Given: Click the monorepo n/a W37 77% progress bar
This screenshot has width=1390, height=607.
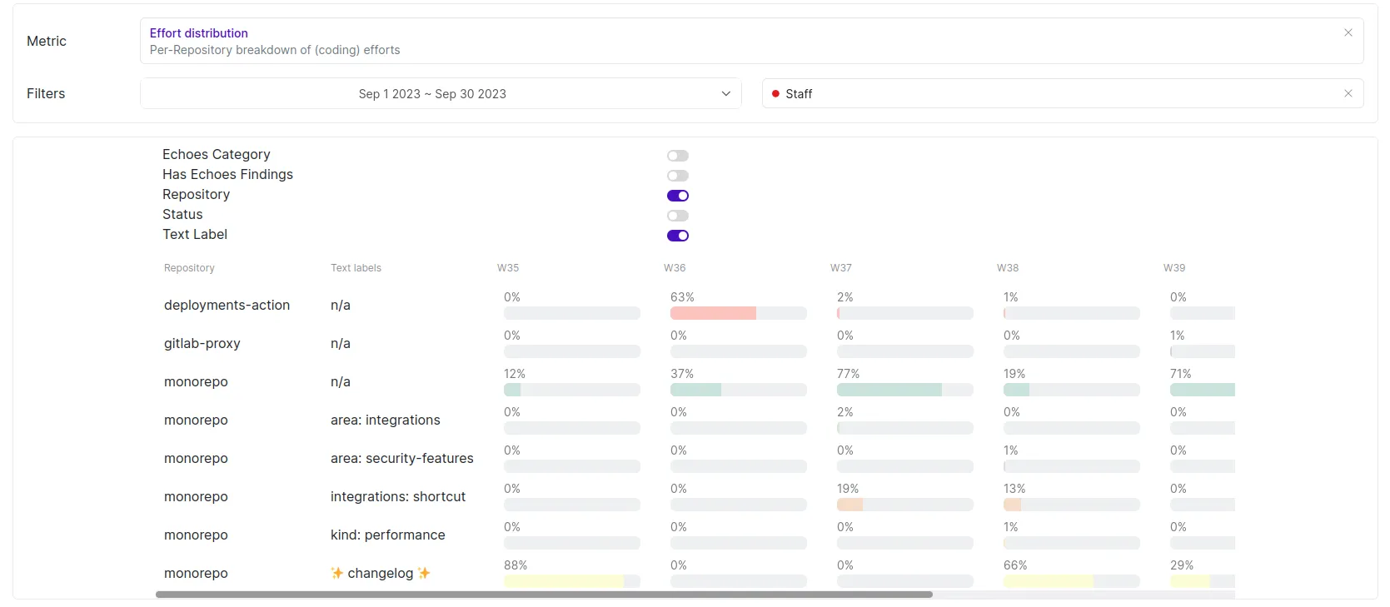Looking at the screenshot, I should click(x=905, y=390).
